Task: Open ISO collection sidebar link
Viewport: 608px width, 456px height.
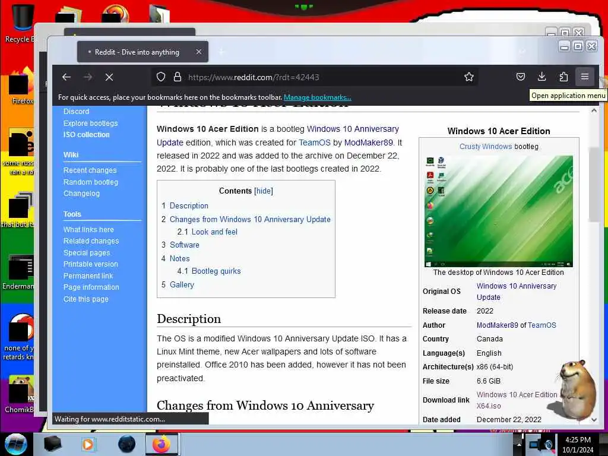Action: point(87,135)
